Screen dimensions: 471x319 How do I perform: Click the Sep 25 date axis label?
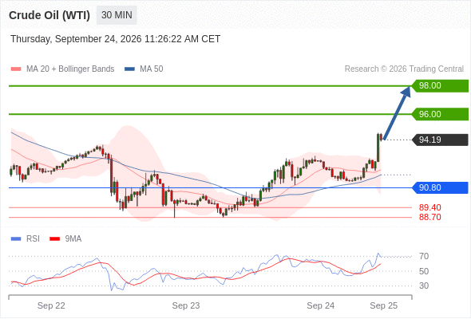point(384,305)
